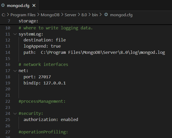Place cursor on bindIp: 127.0.0.1 line
The height and width of the screenshot is (138, 172).
point(45,83)
